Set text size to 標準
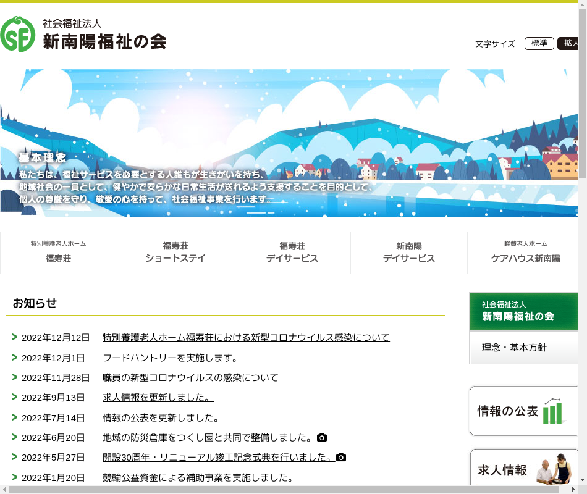587x494 pixels. click(539, 43)
